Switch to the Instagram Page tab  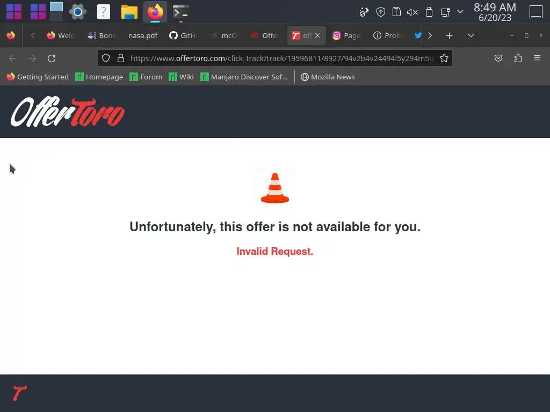pos(347,35)
